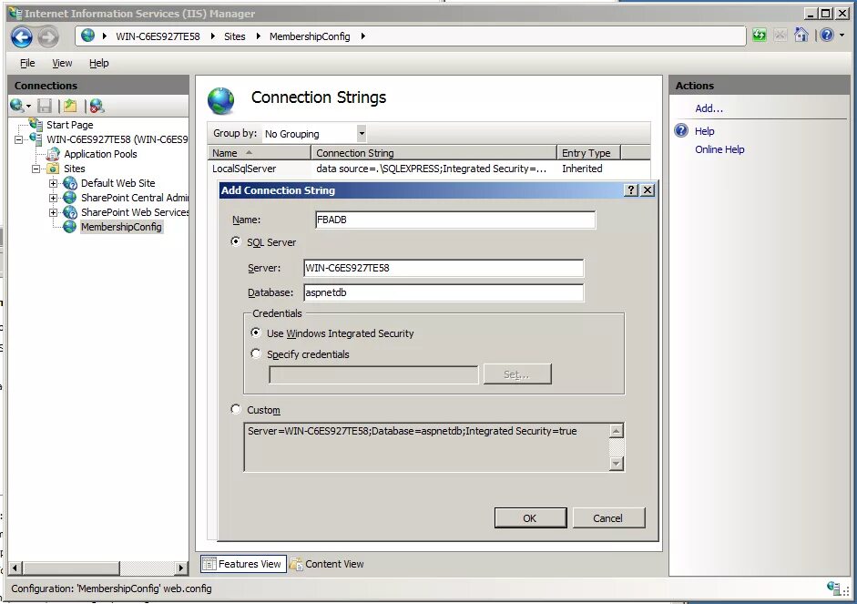Select Use Windows Integrated Security option
This screenshot has height=604, width=857.
(x=255, y=333)
